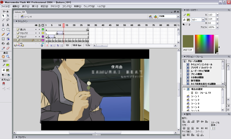Toggle the align to stage button
Image resolution: width=231 pixels, height=139 pixels.
click(213, 128)
